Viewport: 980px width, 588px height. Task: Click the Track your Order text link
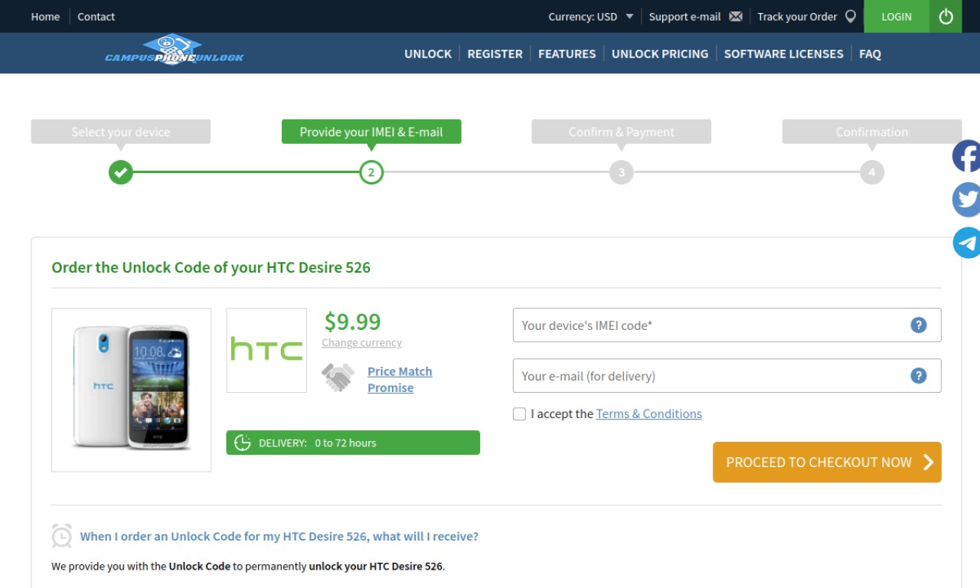click(797, 16)
